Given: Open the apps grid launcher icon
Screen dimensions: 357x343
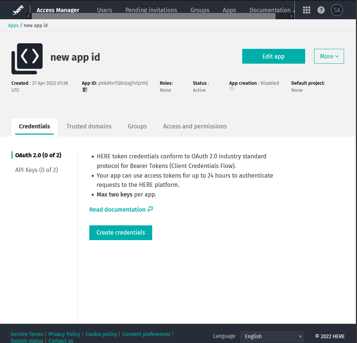Looking at the screenshot, I should click(307, 10).
